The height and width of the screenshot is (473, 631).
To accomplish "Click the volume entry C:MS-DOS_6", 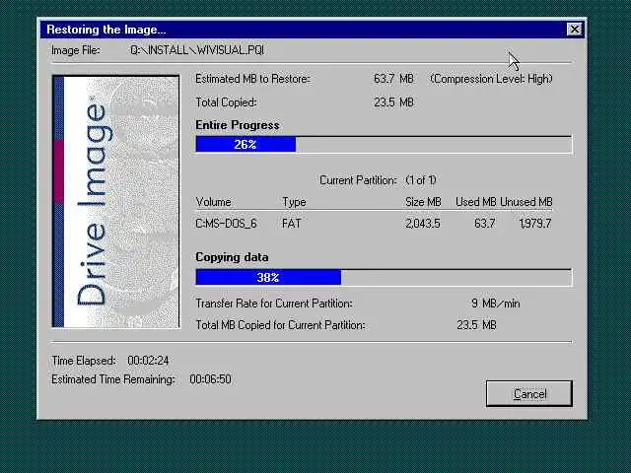I will [226, 224].
